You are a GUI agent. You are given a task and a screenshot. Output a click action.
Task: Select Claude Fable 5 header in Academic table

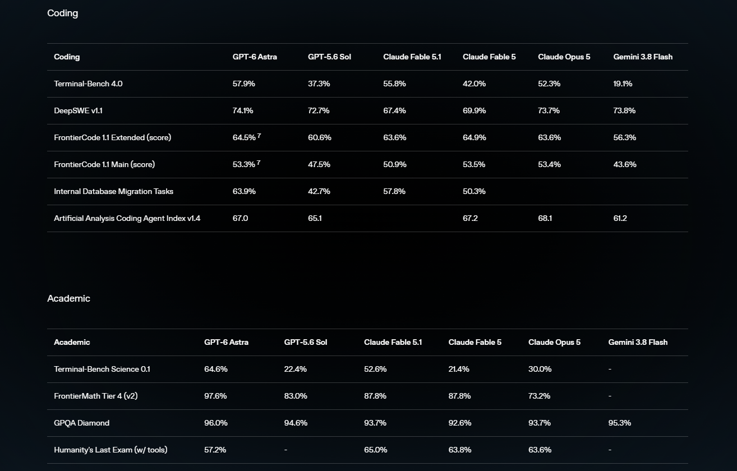pyautogui.click(x=475, y=342)
